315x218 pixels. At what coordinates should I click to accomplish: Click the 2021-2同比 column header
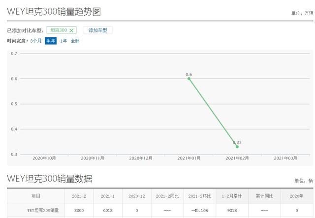pyautogui.click(x=167, y=196)
